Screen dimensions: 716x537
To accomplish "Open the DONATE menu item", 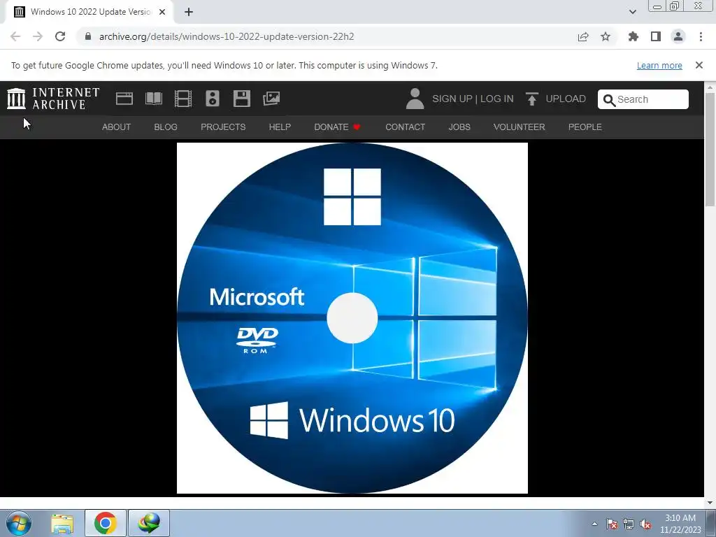I will pos(337,127).
